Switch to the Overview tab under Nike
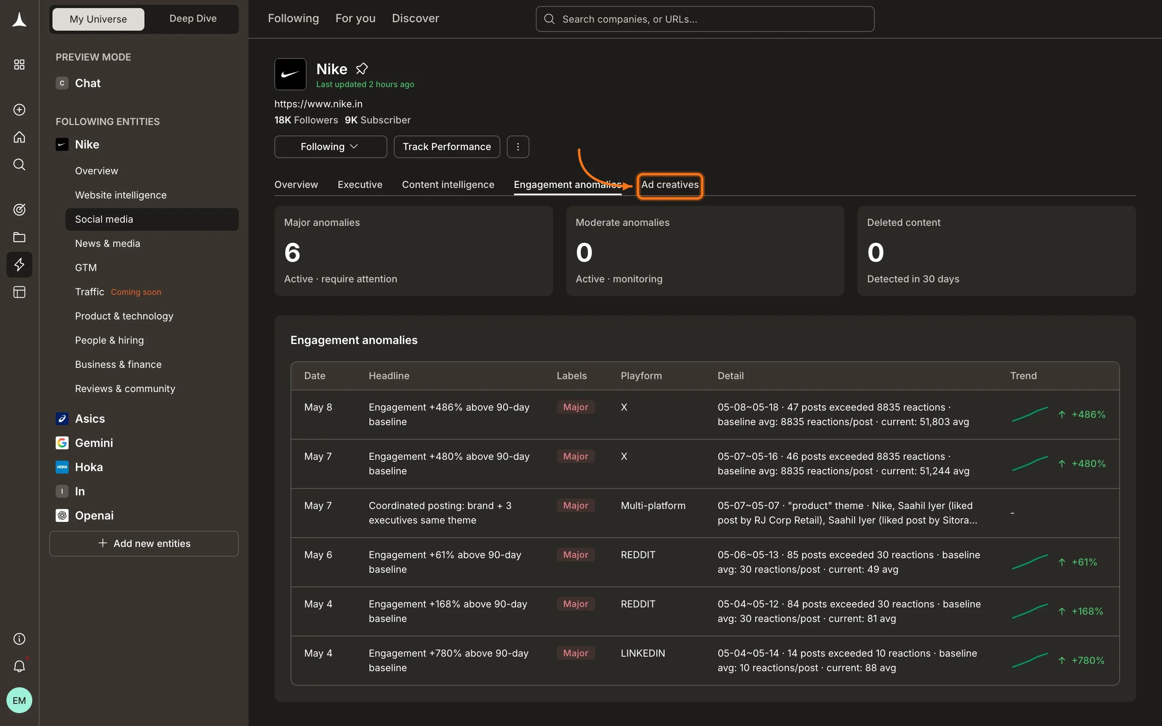This screenshot has height=726, width=1162. coord(296,185)
